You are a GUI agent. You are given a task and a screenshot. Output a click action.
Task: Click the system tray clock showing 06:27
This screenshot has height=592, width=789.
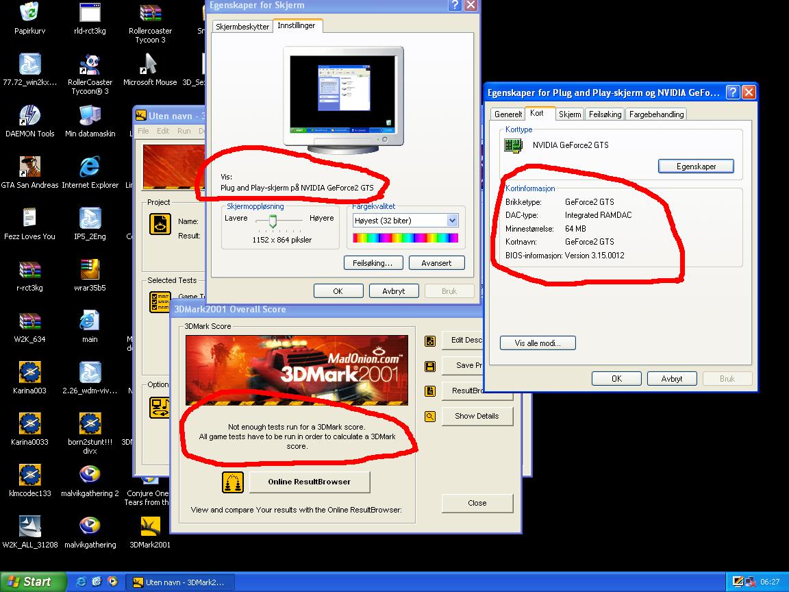coord(770,582)
